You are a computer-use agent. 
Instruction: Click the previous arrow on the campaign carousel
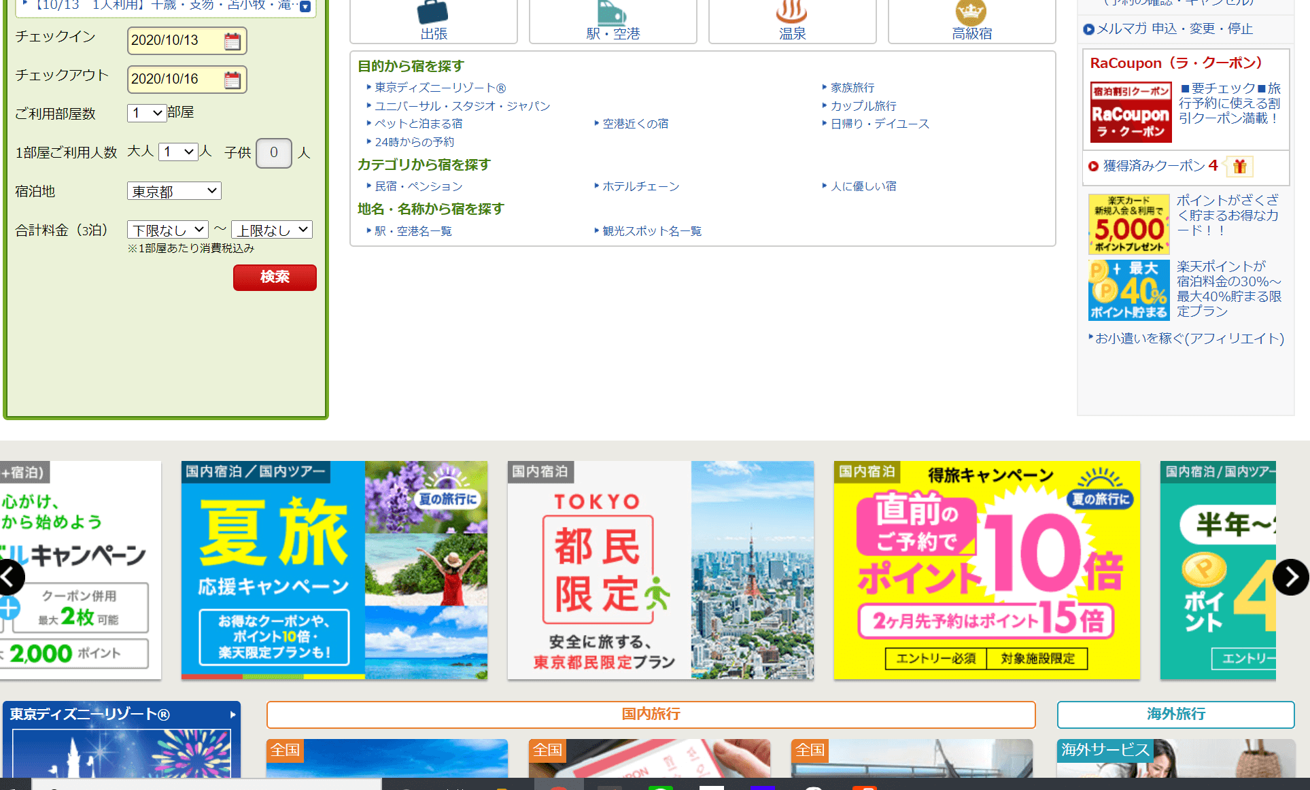10,577
